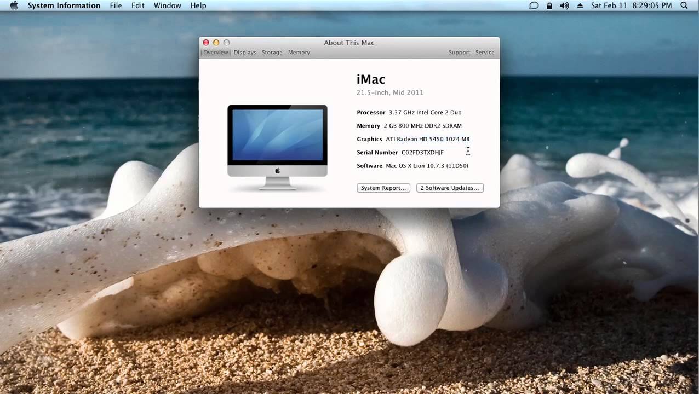Open the Help menu

[198, 5]
